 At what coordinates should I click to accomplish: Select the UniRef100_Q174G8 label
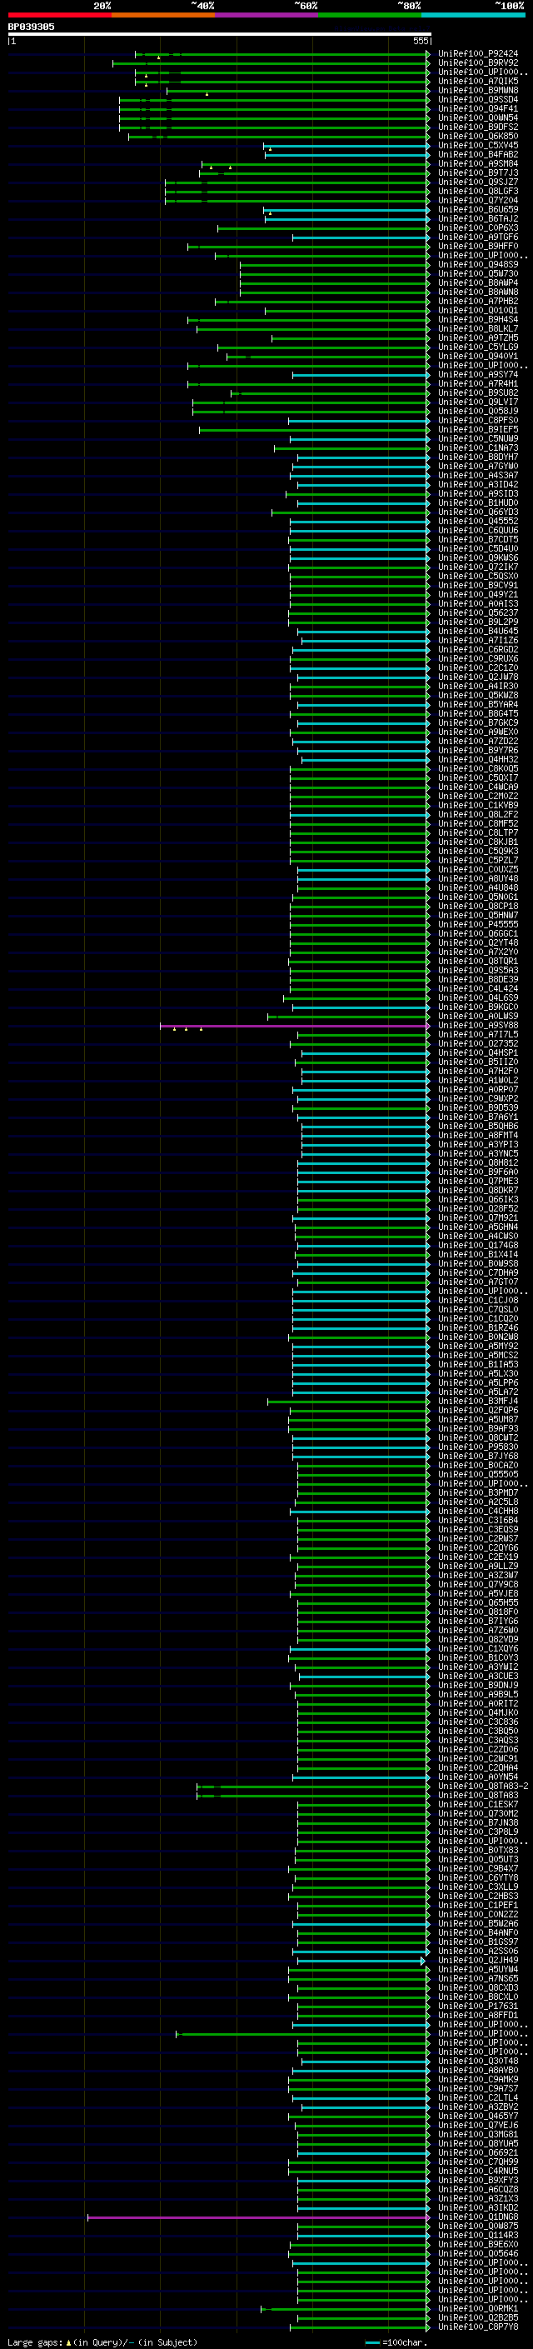tap(477, 1245)
